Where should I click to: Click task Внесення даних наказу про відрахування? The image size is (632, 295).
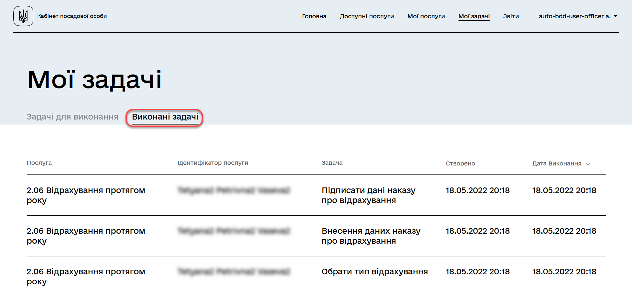click(x=371, y=236)
